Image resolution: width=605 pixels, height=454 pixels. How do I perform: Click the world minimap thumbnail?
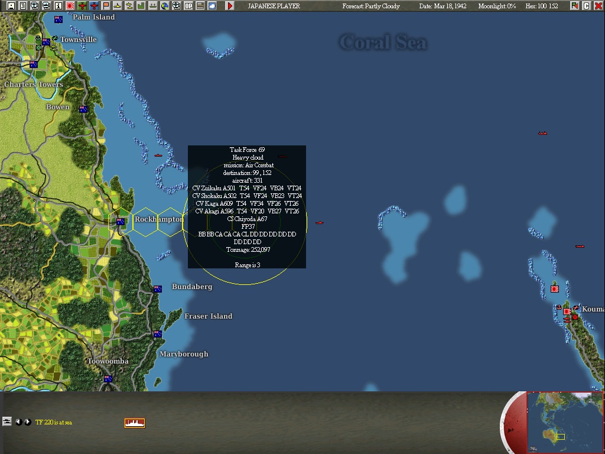565,422
